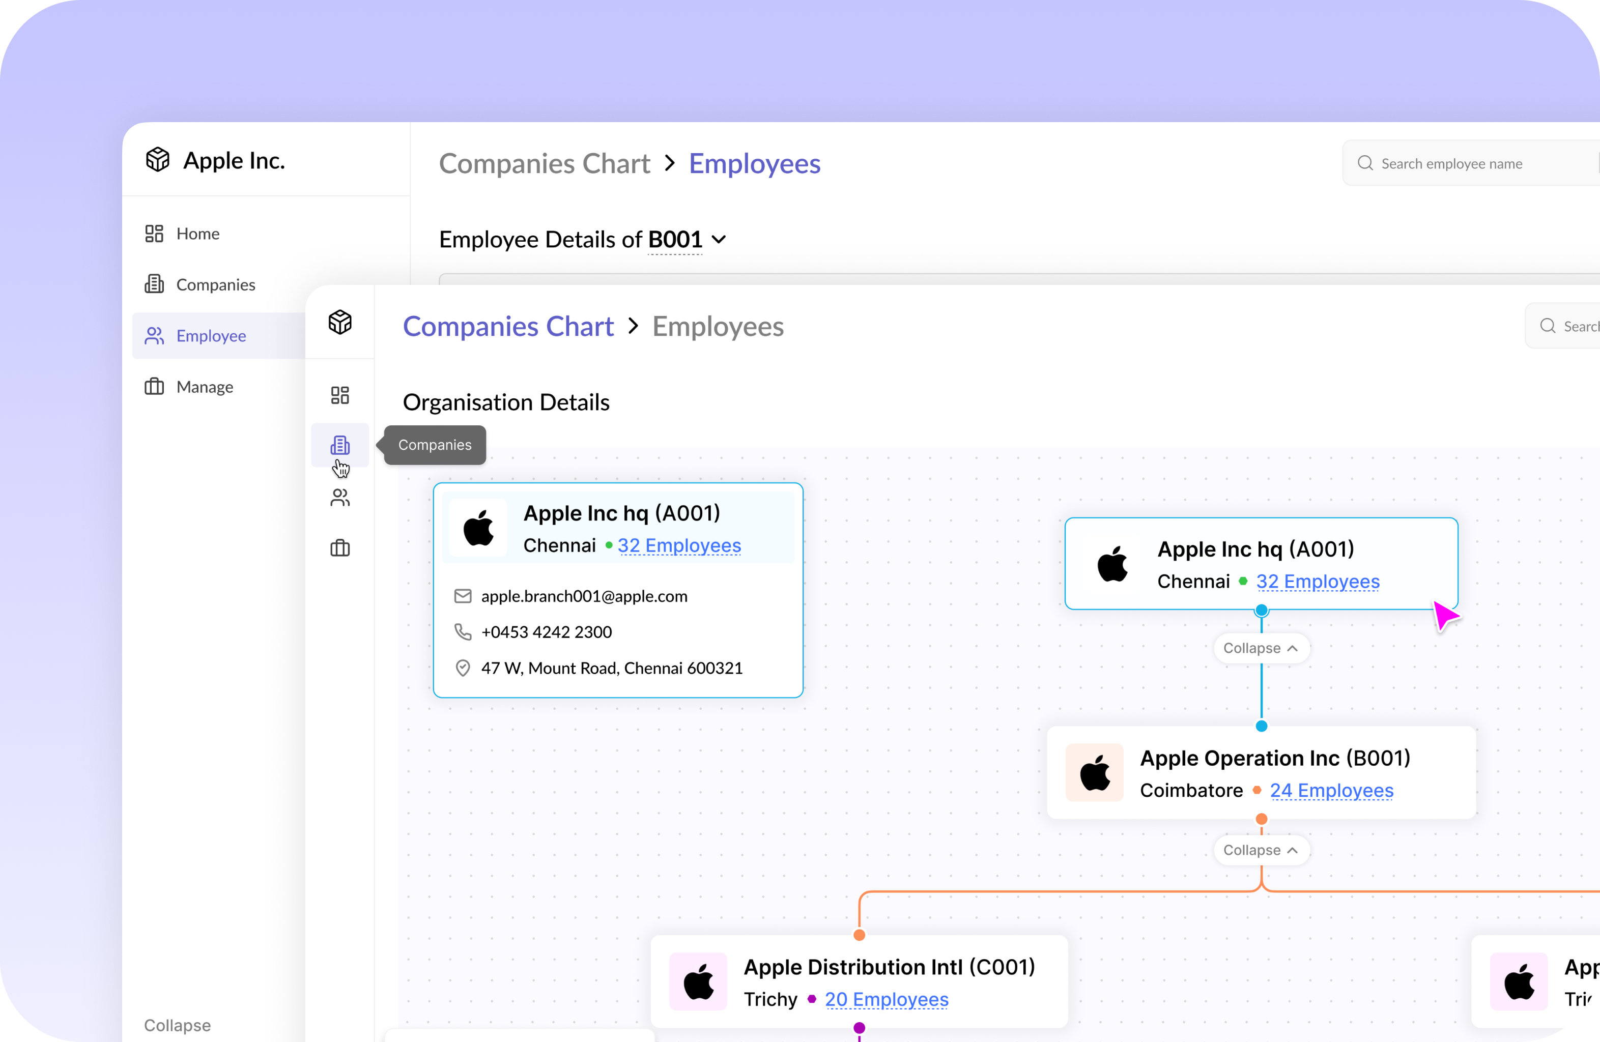Open dashboard grid icon in collapsed sidebar
Screen dimensions: 1600x1042
[x=340, y=395]
